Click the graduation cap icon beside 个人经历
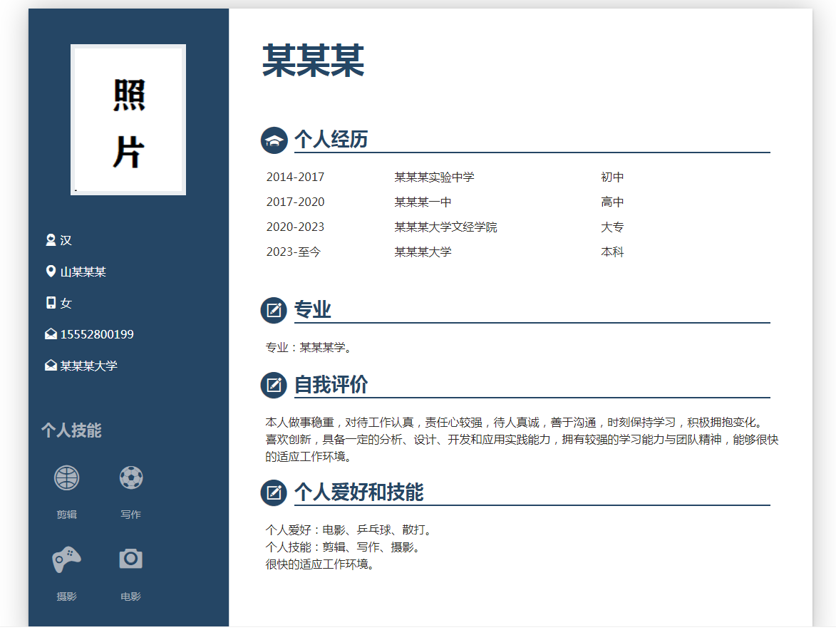 (x=274, y=140)
